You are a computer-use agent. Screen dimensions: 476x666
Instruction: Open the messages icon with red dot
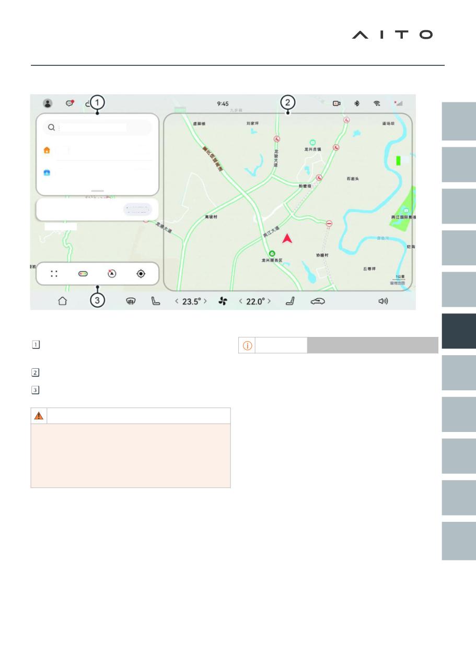pyautogui.click(x=69, y=103)
